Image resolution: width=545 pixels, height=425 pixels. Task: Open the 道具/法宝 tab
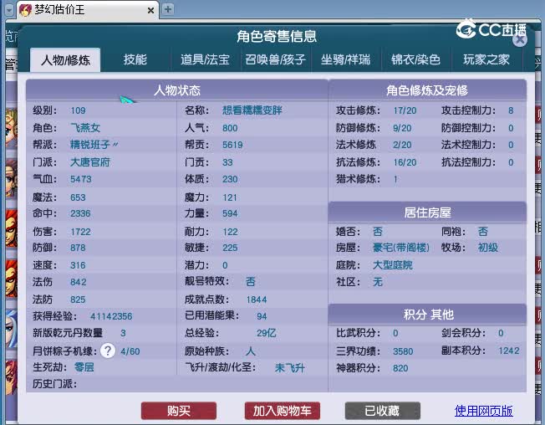[x=205, y=59]
